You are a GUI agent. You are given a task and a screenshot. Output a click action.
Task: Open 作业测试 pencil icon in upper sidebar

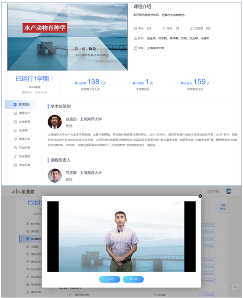(x=15, y=156)
